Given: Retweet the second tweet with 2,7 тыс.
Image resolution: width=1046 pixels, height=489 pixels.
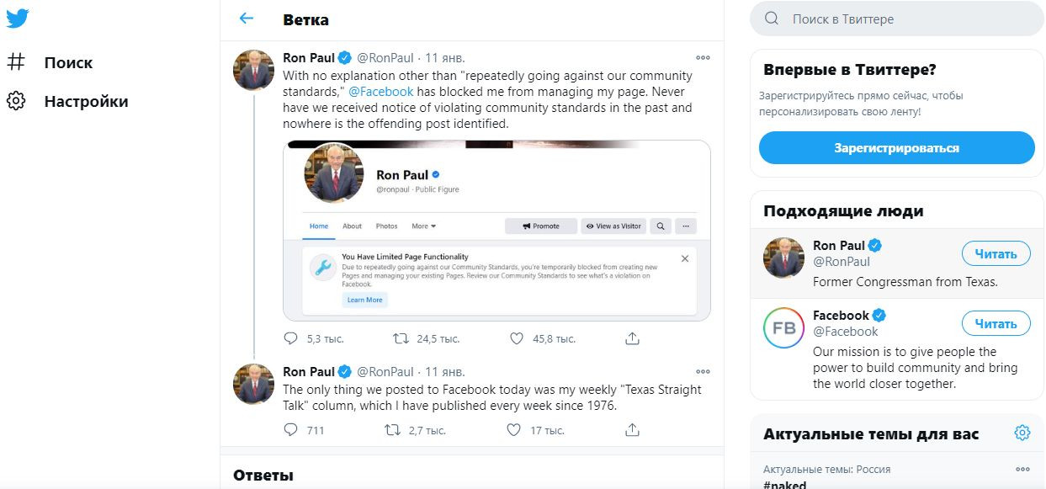Looking at the screenshot, I should point(392,430).
